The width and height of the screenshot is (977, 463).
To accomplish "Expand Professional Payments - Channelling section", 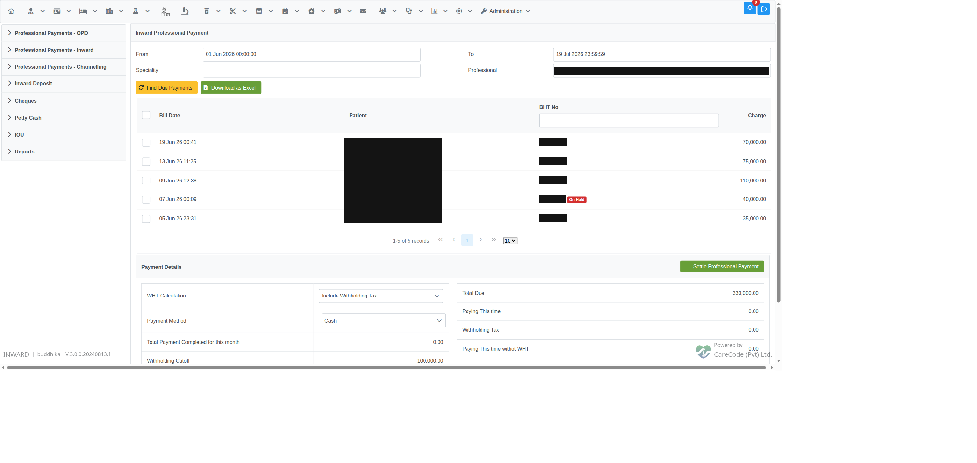I will coord(64,67).
